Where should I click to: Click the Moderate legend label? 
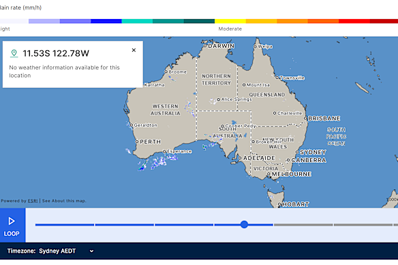pyautogui.click(x=230, y=29)
